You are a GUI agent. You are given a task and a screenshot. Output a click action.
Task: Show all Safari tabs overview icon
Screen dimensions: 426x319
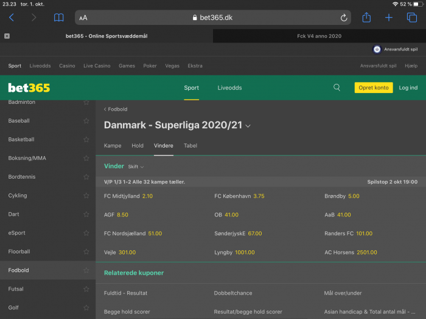412,18
